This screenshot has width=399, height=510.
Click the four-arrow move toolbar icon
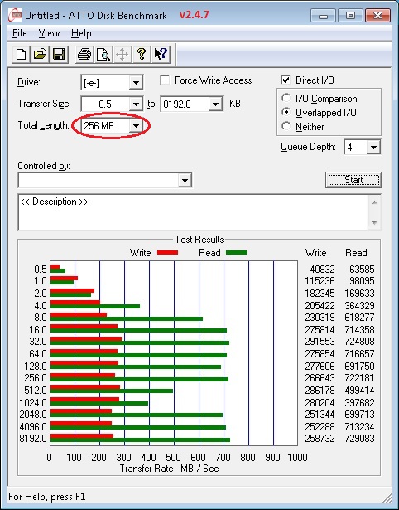[122, 54]
